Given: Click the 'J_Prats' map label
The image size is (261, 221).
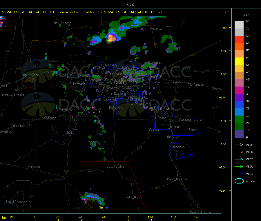Looking at the screenshot, I should (x=161, y=118).
